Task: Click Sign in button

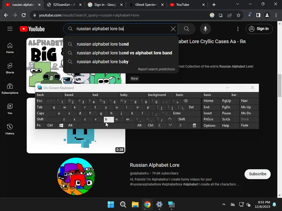Action: (259, 29)
